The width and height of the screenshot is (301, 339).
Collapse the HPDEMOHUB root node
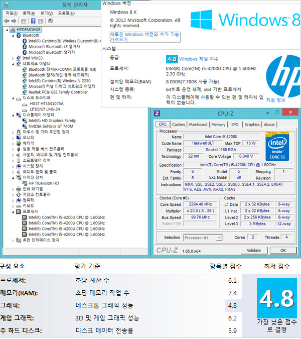tap(7, 30)
